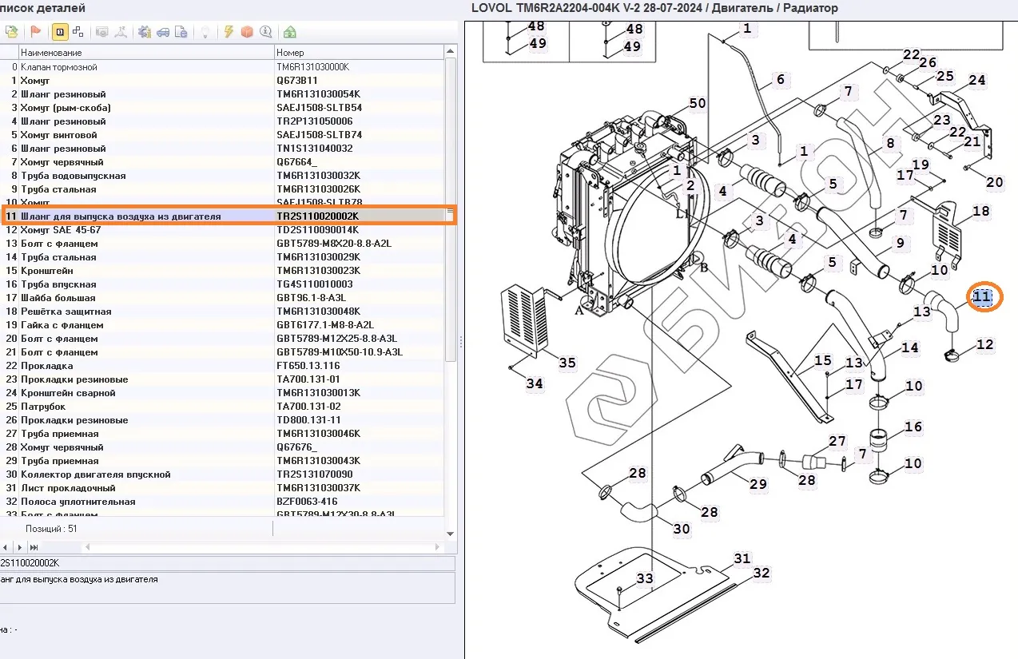
Task: Click the part number field below list
Action: pyautogui.click(x=224, y=563)
